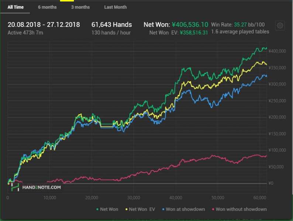Select the 61,643 Hands total
This screenshot has width=293, height=221.
point(111,25)
